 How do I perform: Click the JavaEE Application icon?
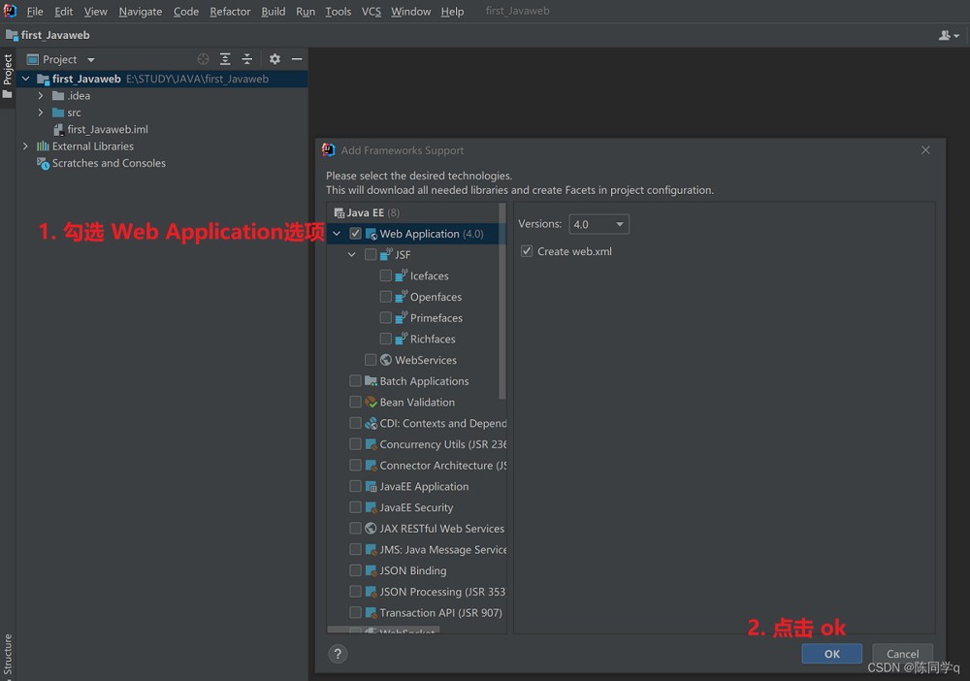pos(372,486)
